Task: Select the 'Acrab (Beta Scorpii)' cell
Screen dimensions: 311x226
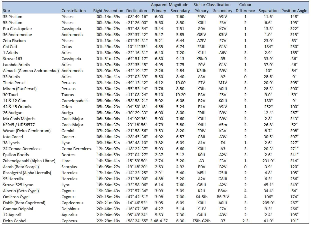Action: pyautogui.click(x=21, y=167)
